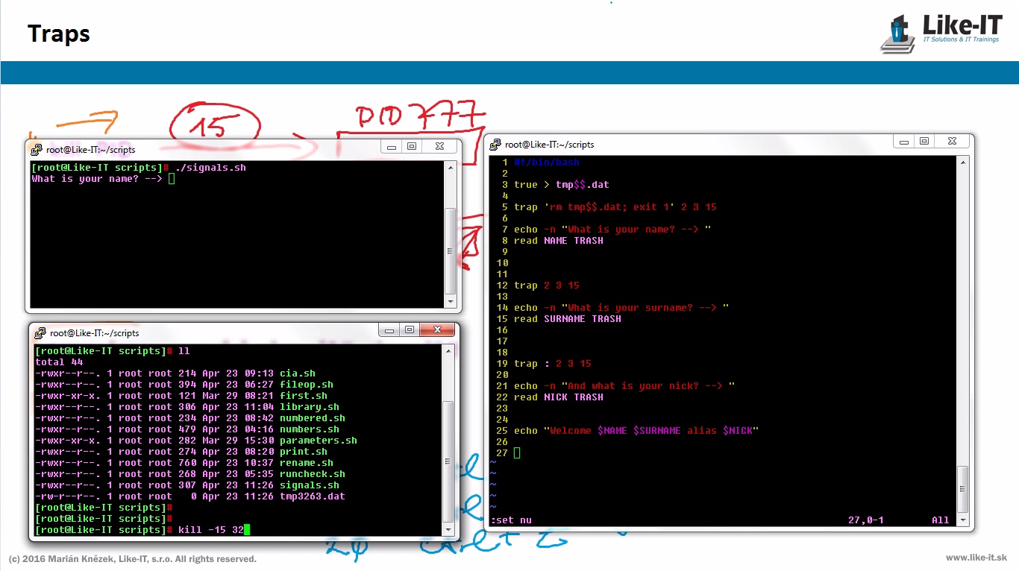
Task: Click the PuTTY icon of the file listing terminal
Action: 40,333
